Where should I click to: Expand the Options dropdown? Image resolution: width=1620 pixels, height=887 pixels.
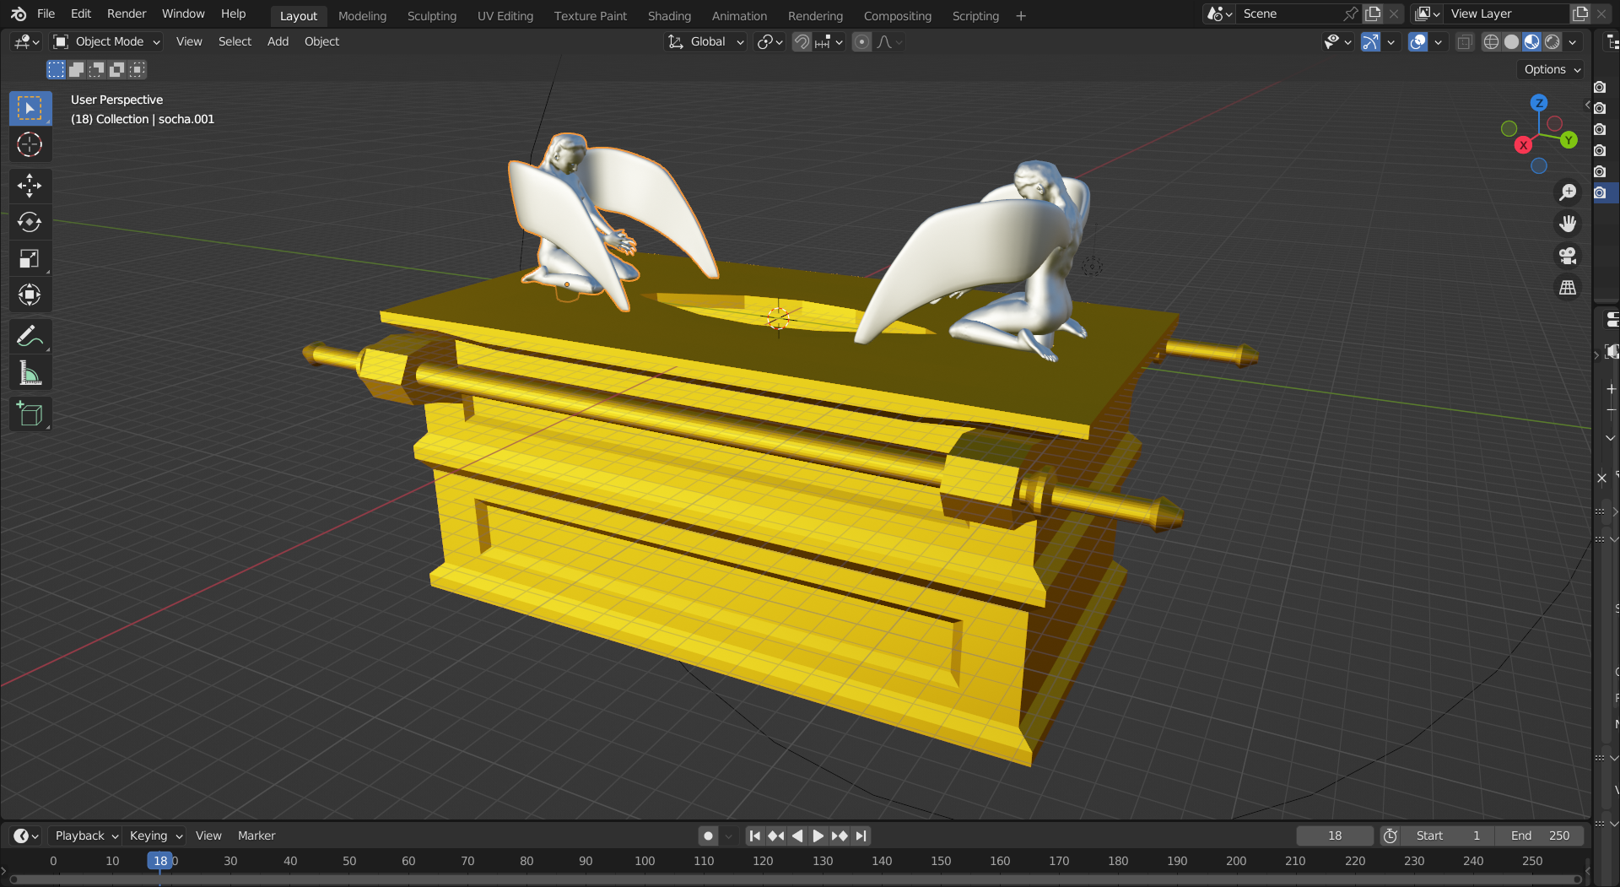(x=1552, y=69)
